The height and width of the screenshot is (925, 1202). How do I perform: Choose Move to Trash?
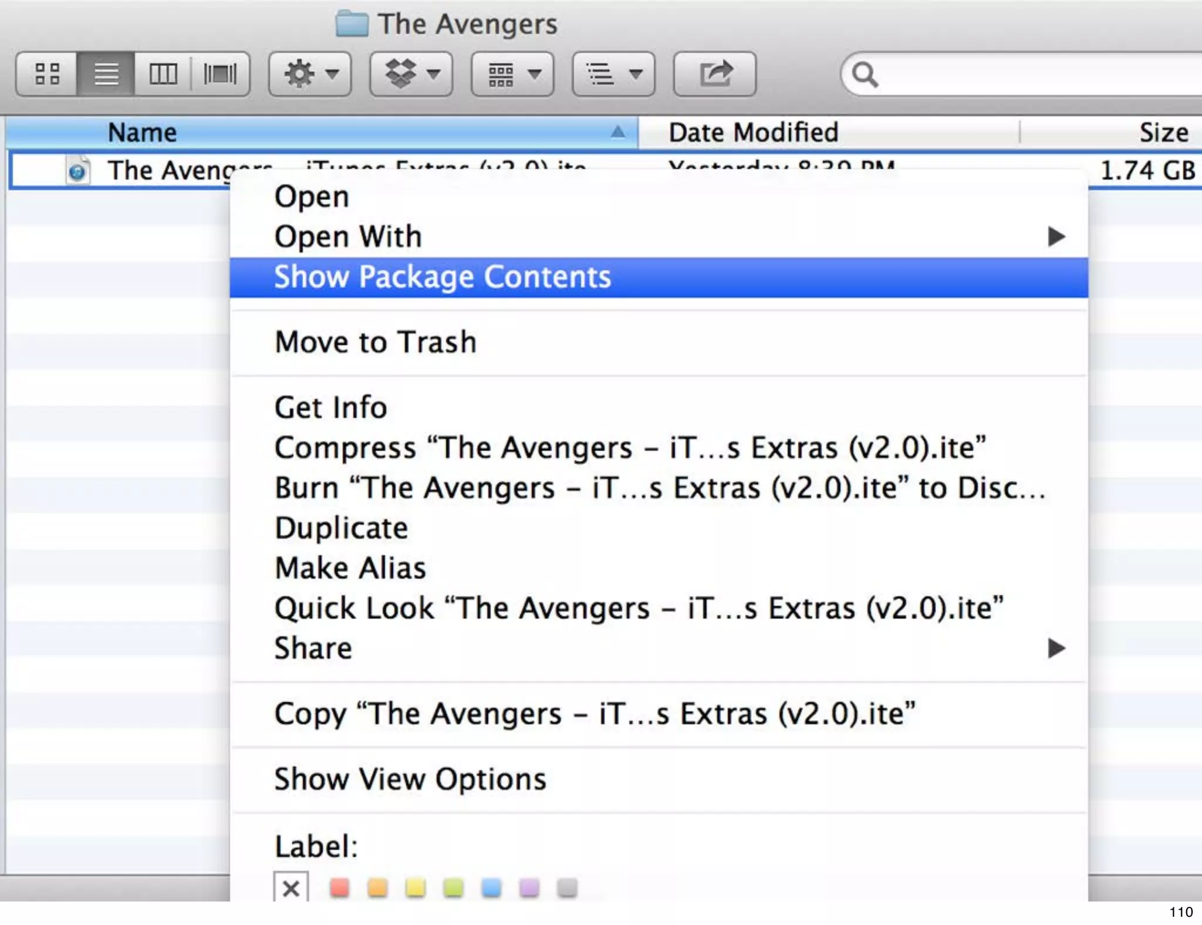click(376, 342)
